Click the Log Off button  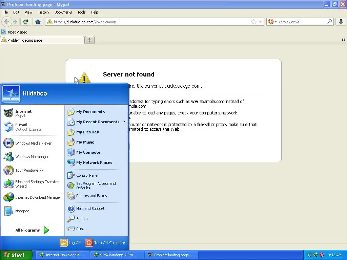tap(70, 243)
